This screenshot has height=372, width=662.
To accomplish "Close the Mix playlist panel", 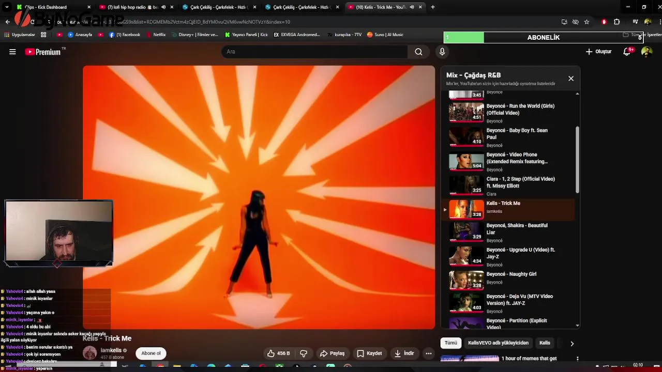I will tap(571, 79).
